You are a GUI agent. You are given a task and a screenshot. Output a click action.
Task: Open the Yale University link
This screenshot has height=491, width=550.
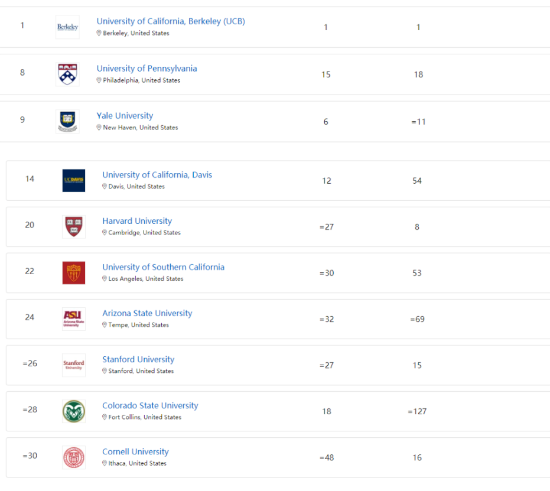[125, 116]
